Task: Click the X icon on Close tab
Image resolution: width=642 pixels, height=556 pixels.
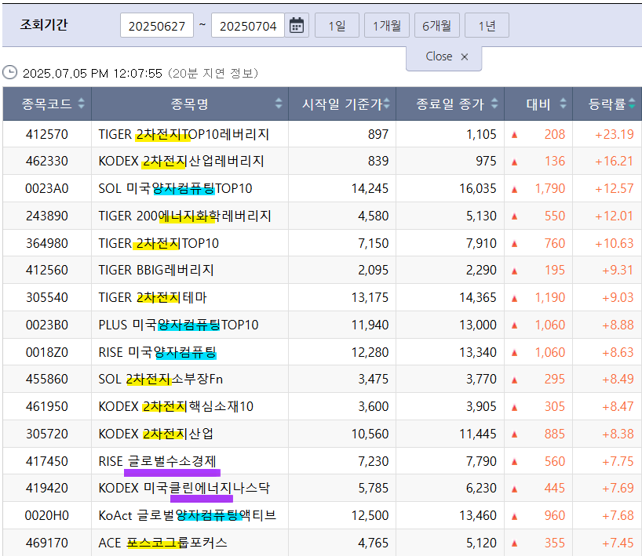Action: click(465, 57)
